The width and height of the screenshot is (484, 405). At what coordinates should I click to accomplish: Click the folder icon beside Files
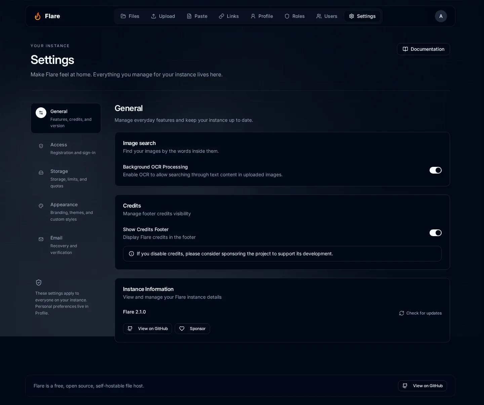tap(123, 16)
